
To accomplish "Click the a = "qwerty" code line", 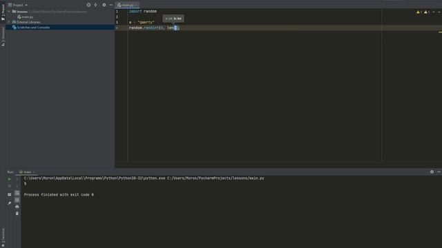I will click(142, 22).
